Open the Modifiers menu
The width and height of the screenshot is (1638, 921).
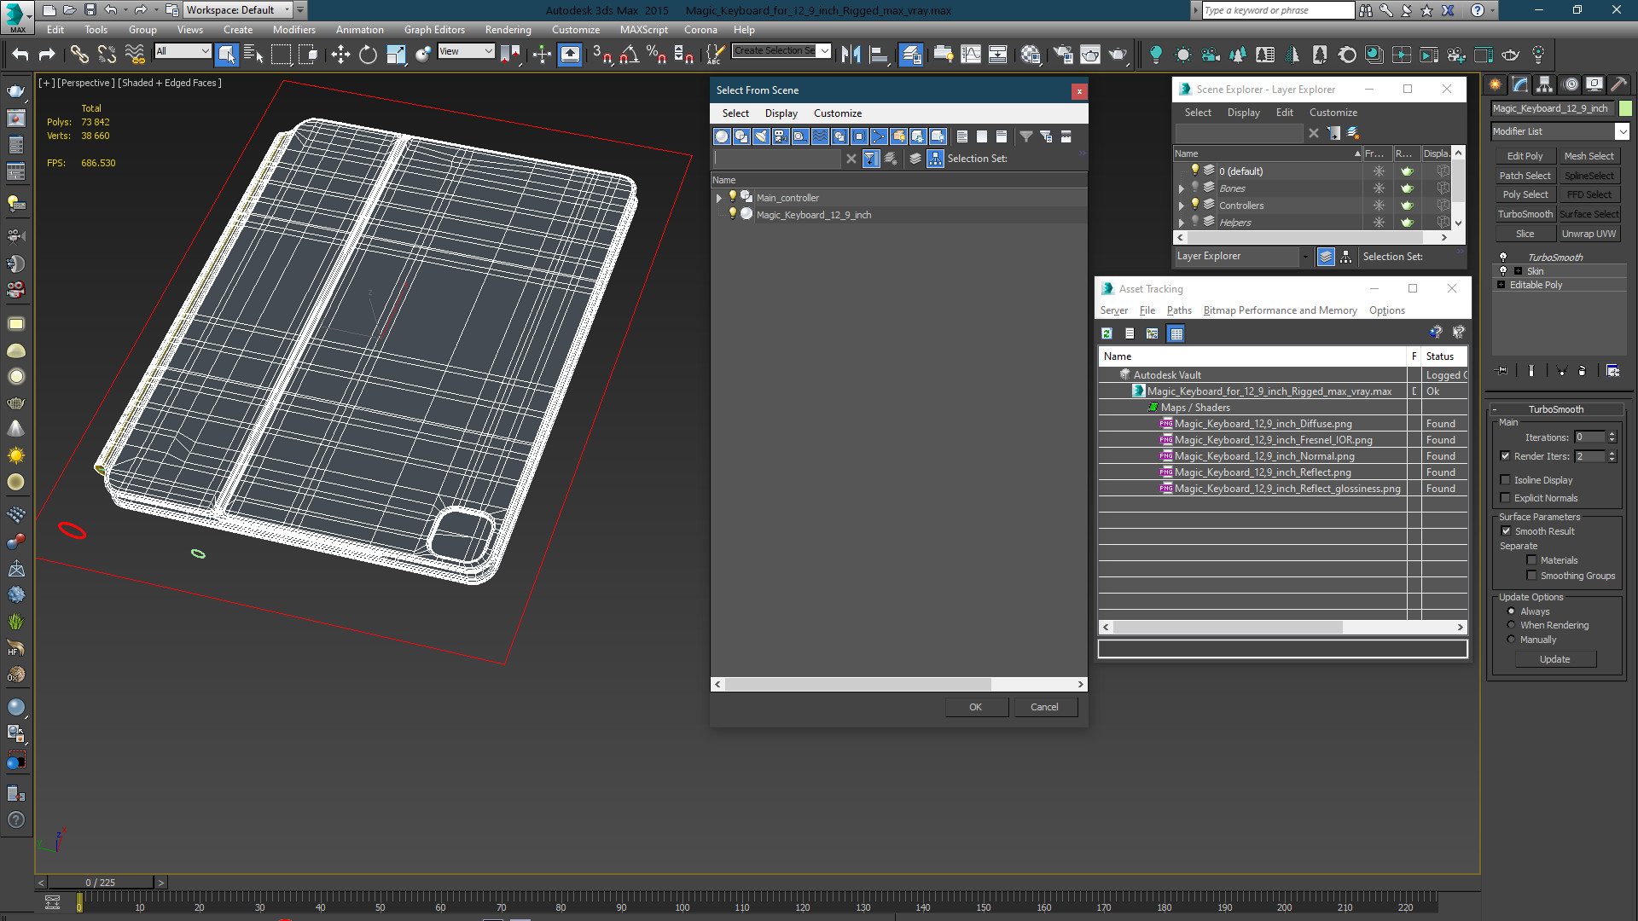pyautogui.click(x=293, y=30)
